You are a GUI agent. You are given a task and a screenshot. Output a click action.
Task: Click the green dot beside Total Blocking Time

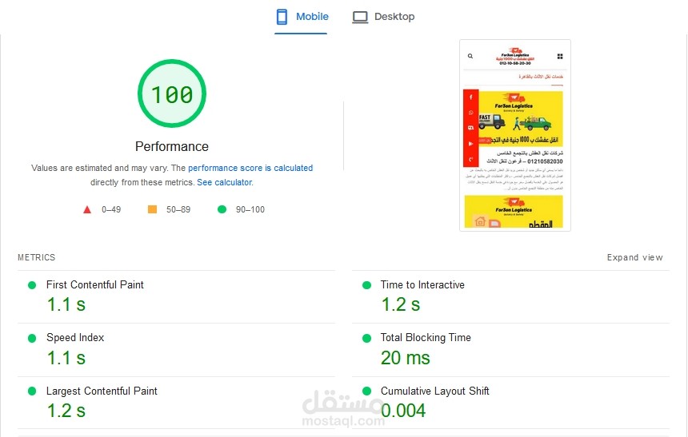pos(367,339)
